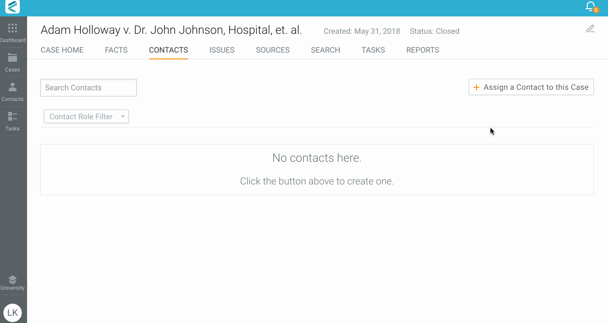Open the Search tab
Viewport: 608px width, 323px height.
coord(326,50)
